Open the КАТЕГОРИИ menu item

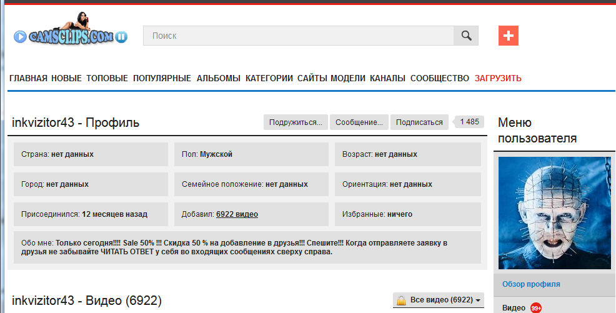tap(269, 78)
